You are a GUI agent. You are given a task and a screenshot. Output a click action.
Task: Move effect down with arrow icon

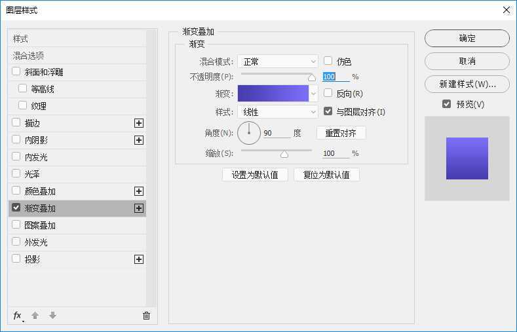coord(52,316)
